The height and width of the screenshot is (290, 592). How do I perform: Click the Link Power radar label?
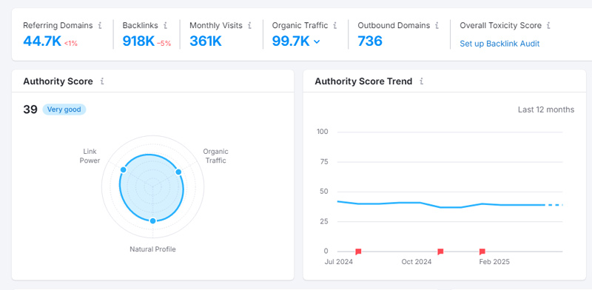pyautogui.click(x=90, y=156)
